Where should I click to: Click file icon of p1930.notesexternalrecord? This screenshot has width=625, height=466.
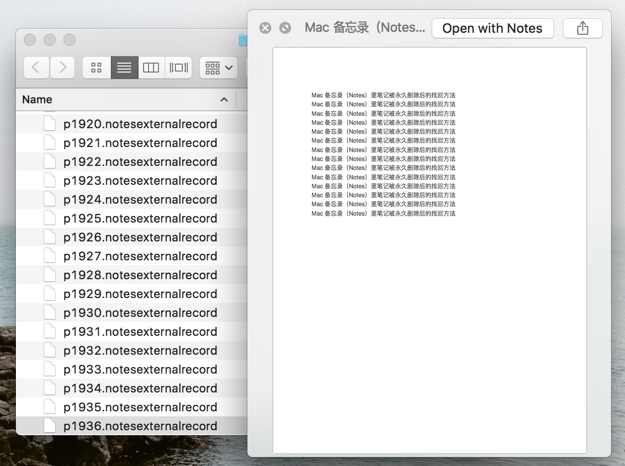50,312
